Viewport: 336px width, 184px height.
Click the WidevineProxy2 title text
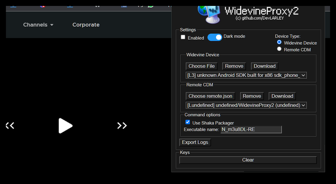261,11
